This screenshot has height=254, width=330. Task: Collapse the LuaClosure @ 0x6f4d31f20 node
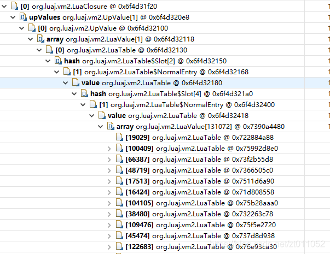[x=4, y=7]
